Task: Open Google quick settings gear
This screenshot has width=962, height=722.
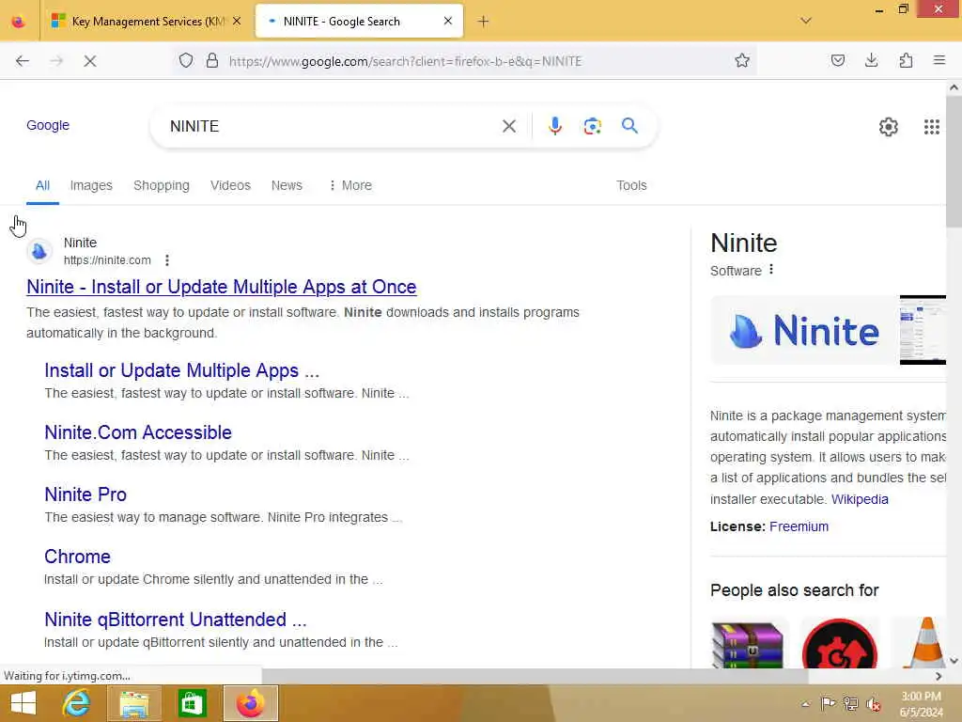Action: (x=889, y=127)
